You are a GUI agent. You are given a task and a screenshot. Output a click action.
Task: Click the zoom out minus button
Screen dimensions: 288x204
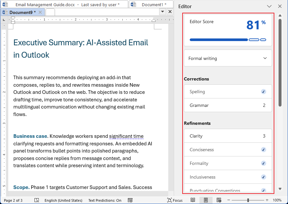(229, 200)
